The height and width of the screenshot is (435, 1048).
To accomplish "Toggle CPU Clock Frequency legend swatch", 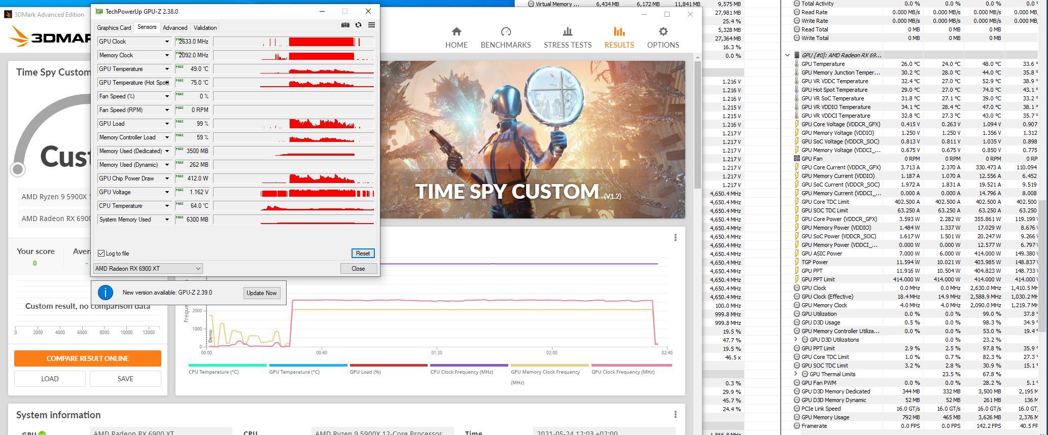I will [x=469, y=365].
